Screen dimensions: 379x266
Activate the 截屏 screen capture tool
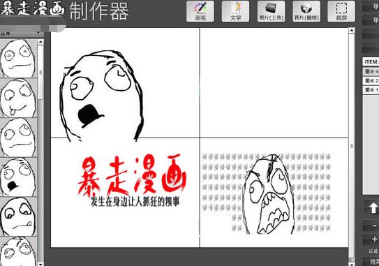[341, 11]
